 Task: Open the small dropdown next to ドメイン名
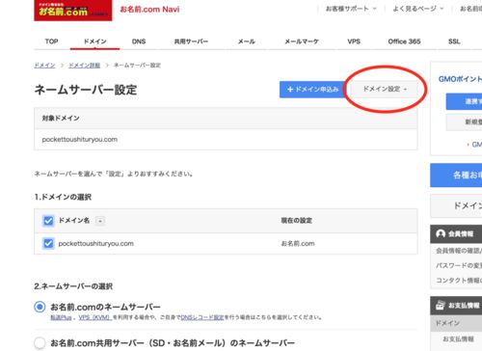[x=100, y=221]
